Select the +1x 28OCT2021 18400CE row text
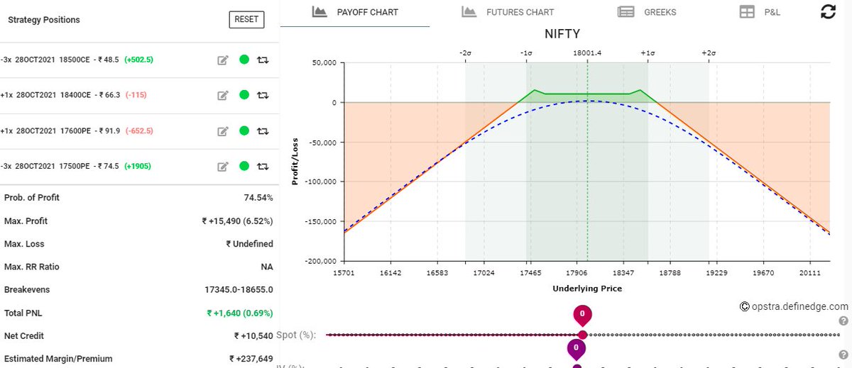 (x=73, y=95)
